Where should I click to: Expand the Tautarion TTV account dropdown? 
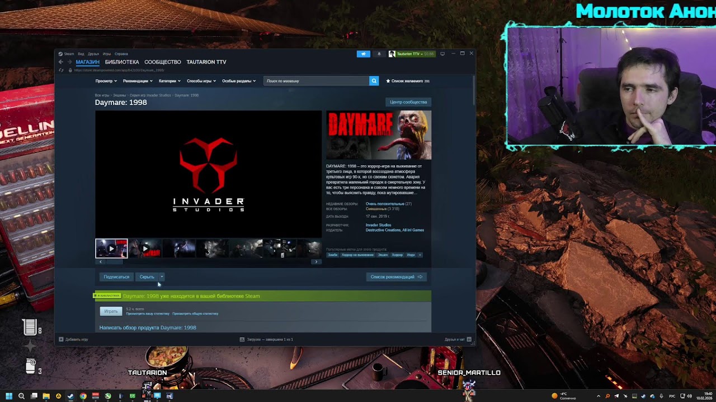coord(412,54)
